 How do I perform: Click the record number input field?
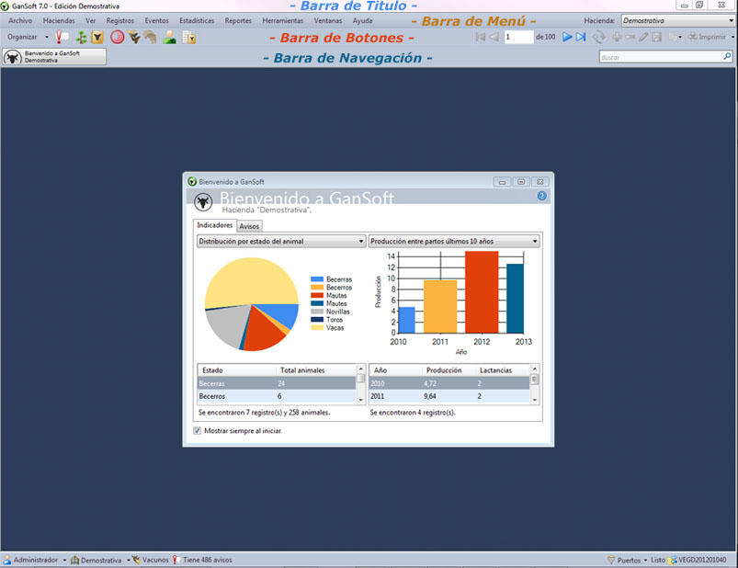tap(518, 37)
